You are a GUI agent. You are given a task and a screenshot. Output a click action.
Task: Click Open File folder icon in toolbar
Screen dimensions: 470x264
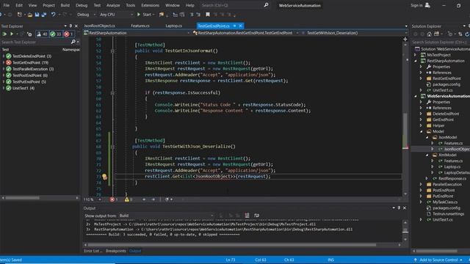(x=29, y=15)
